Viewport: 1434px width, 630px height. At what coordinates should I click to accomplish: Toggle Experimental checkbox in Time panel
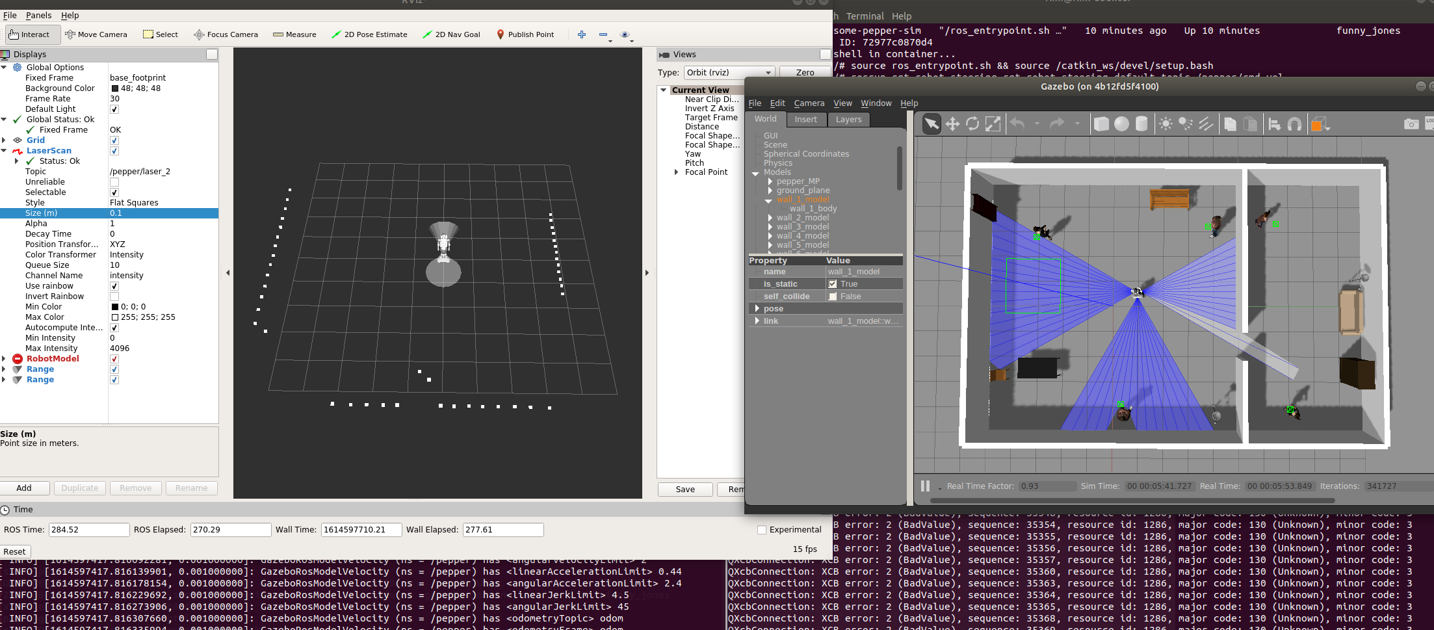click(761, 530)
